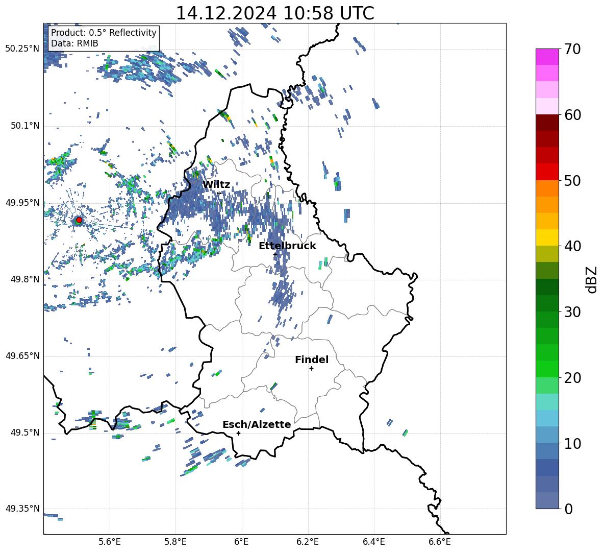Pick the bright green colorbar swatch just above the 20 tick
Screen dimensions: 604x552
point(547,369)
